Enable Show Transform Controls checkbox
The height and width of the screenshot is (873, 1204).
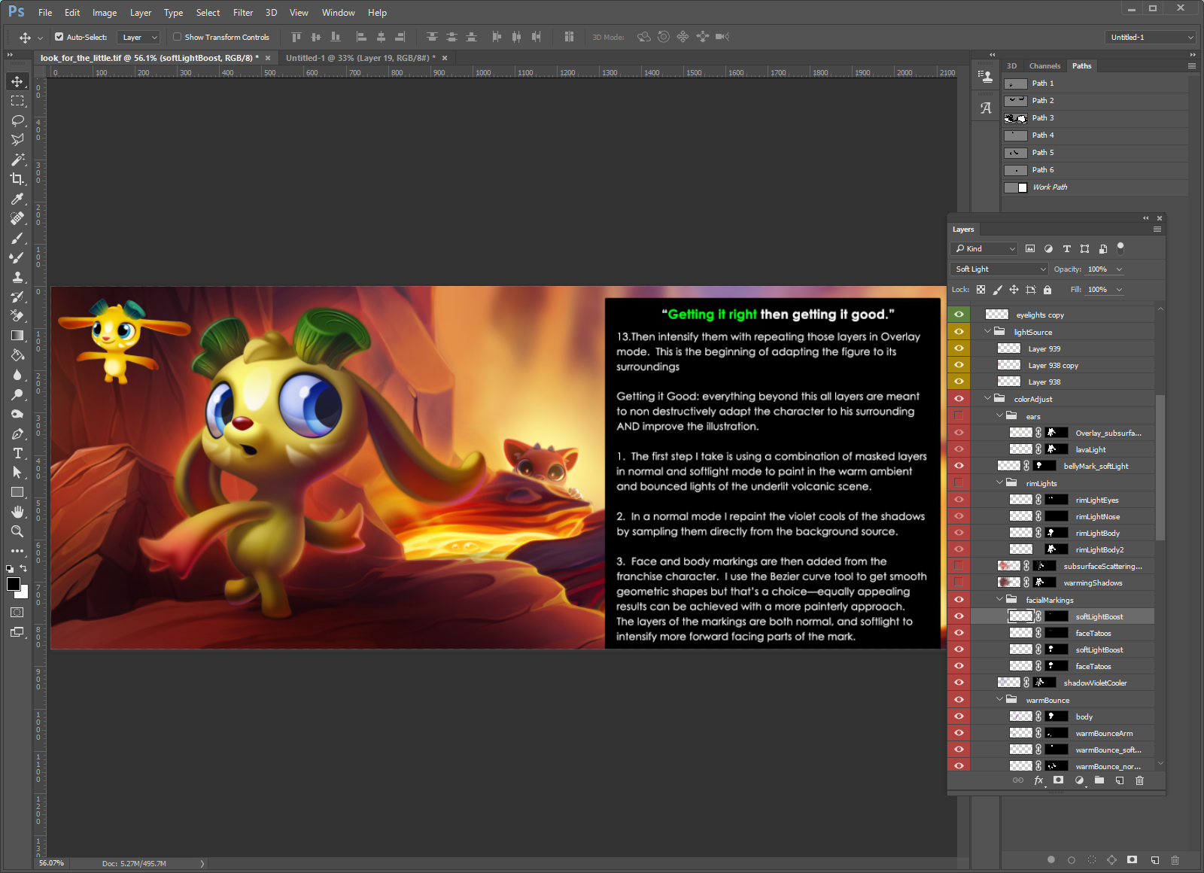point(178,37)
